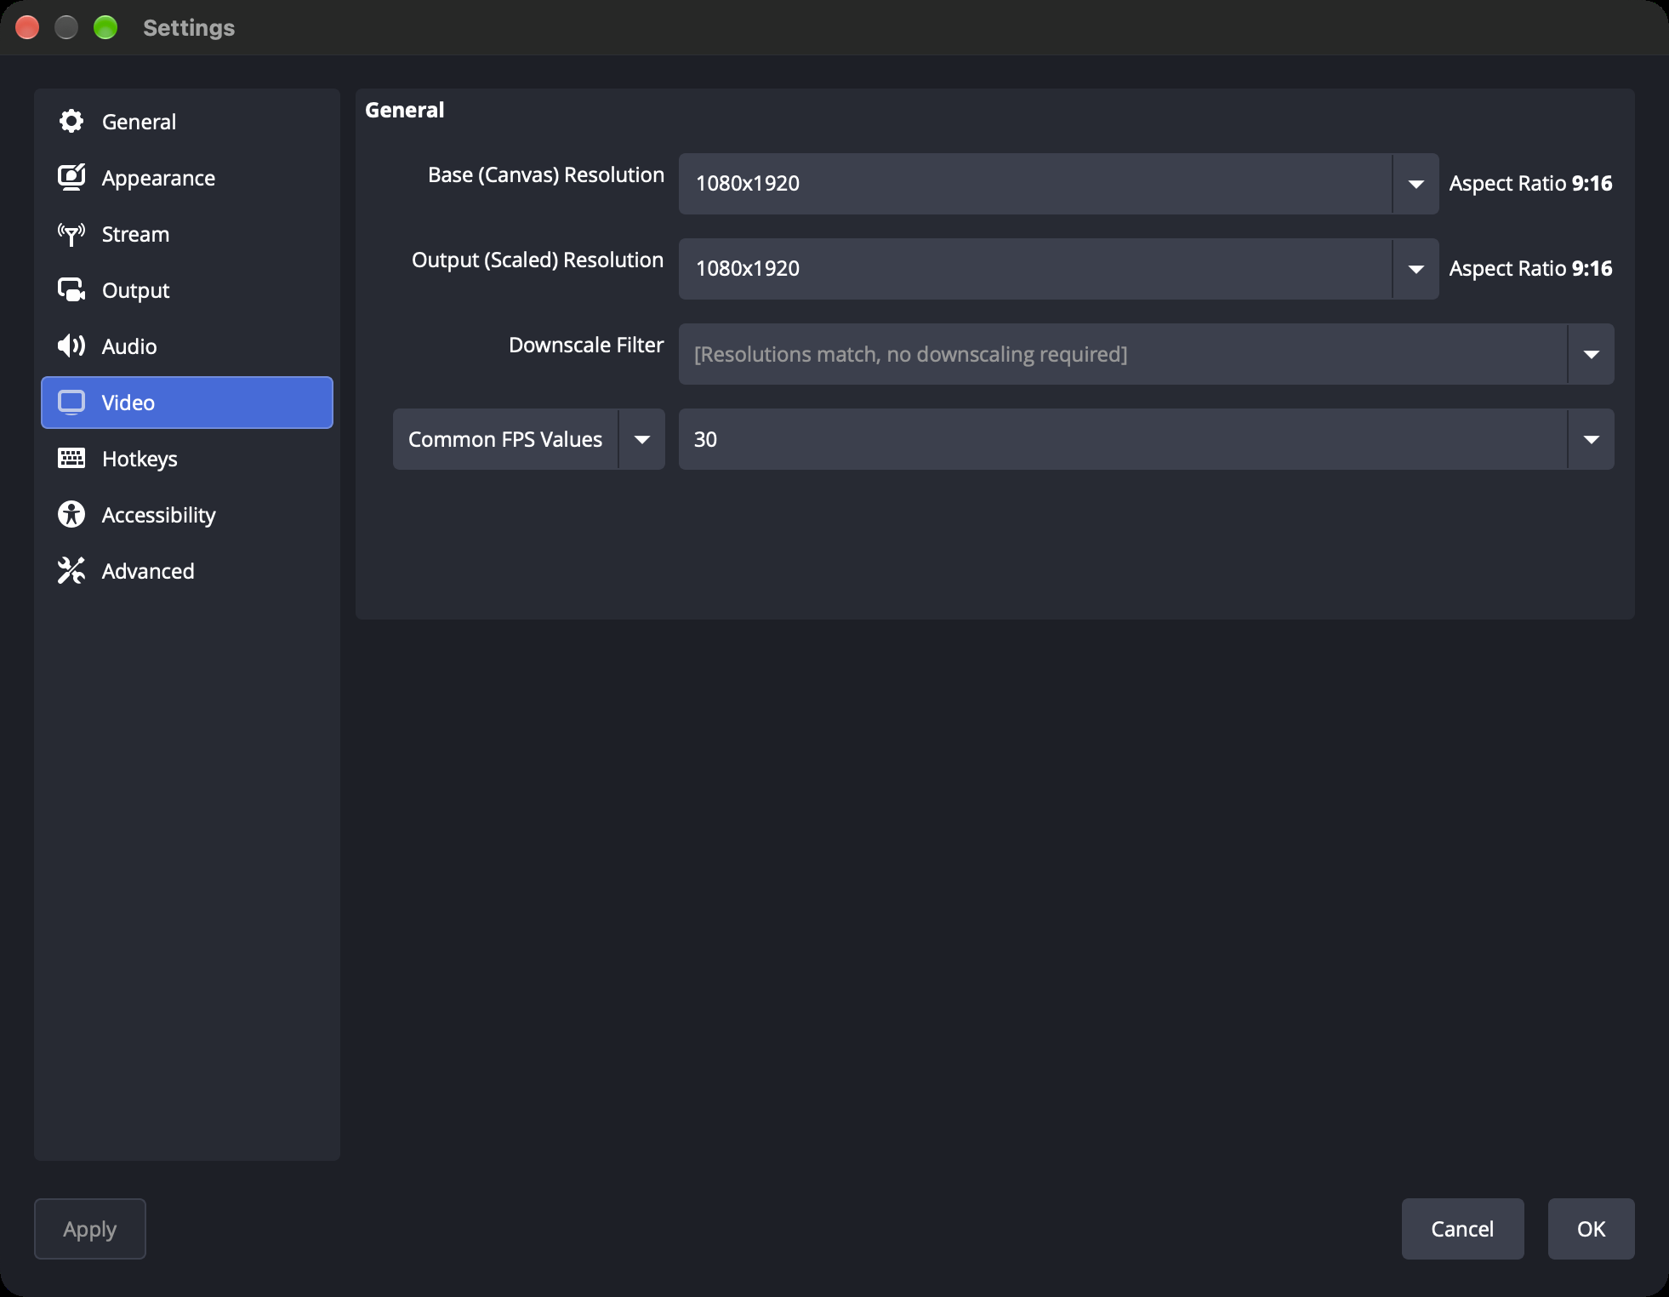Select Hotkeys in the sidebar
Screen dimensions: 1669x1297
pos(187,459)
